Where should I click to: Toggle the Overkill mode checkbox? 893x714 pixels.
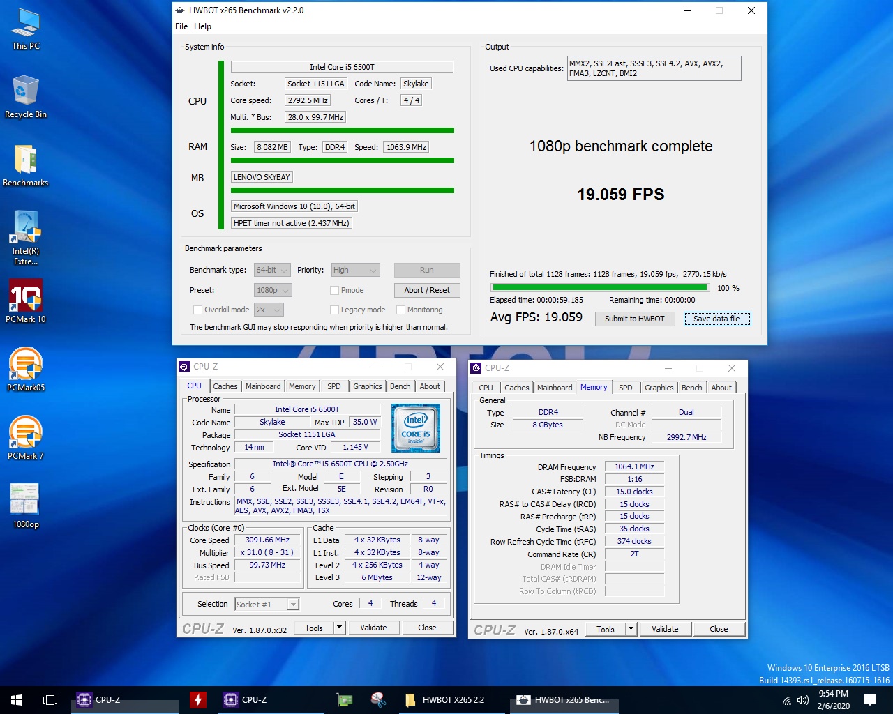pos(197,310)
